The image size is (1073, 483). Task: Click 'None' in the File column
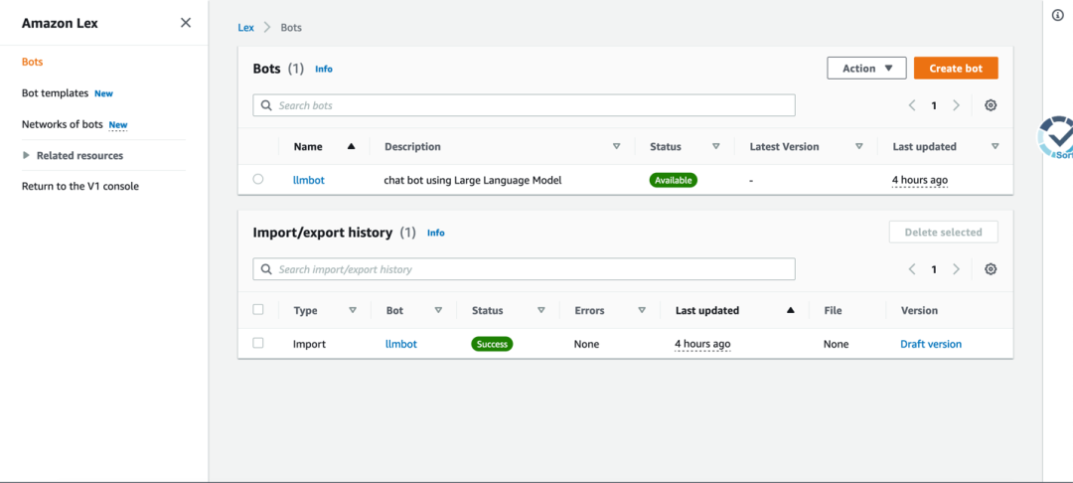(x=837, y=344)
